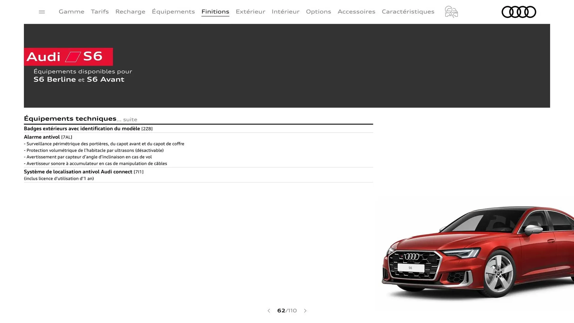This screenshot has width=574, height=323.
Task: Go to the previous page with the left arrow
Action: (x=268, y=311)
